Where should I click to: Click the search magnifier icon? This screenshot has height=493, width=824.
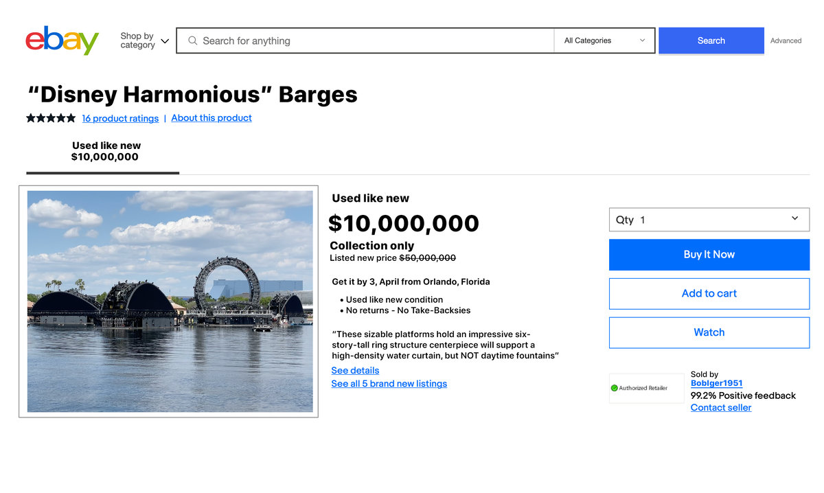click(x=193, y=41)
